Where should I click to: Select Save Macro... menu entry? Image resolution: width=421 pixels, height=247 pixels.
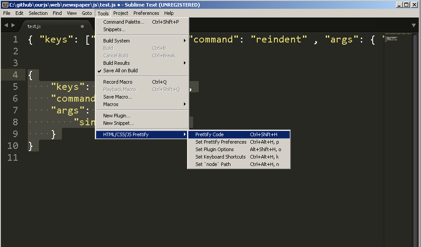[142, 97]
